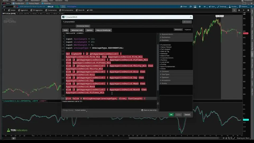Expand the Look & Feel function group
Image resolution: width=254 pixels, height=143 pixels.
(164, 62)
